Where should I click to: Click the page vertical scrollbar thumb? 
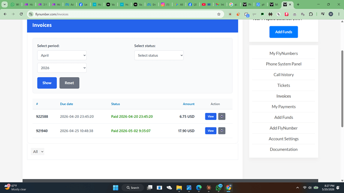pyautogui.click(x=342, y=89)
